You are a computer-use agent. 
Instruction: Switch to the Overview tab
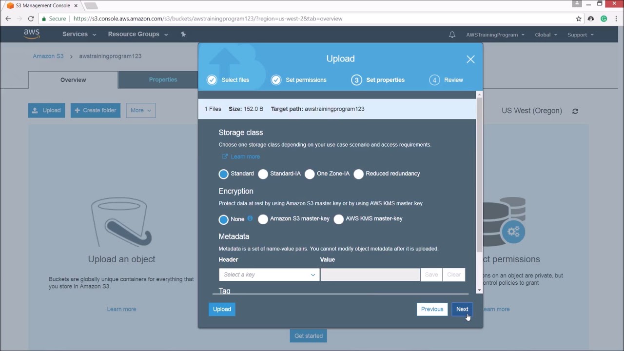coord(73,80)
